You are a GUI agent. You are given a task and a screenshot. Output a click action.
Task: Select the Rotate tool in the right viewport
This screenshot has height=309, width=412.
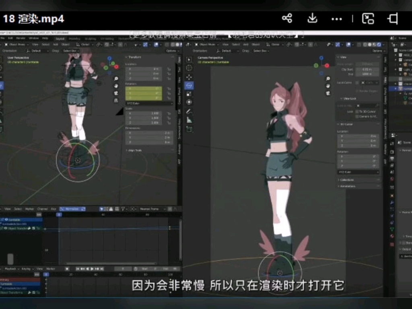pos(189,85)
